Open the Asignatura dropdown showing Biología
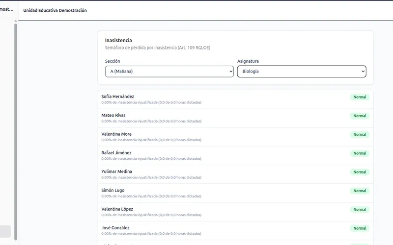The height and width of the screenshot is (245, 393). [302, 72]
